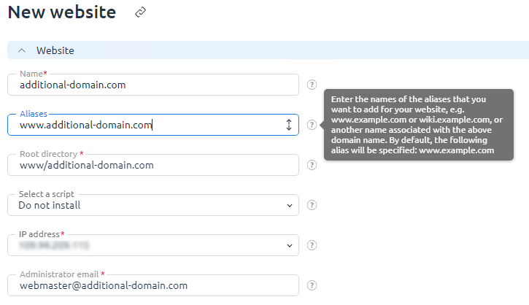Image resolution: width=529 pixels, height=305 pixels.
Task: Click the help icon next to Aliases
Action: tap(312, 125)
